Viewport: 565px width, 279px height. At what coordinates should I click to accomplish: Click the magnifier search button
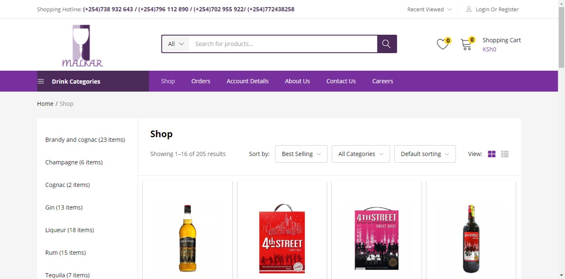(x=387, y=44)
